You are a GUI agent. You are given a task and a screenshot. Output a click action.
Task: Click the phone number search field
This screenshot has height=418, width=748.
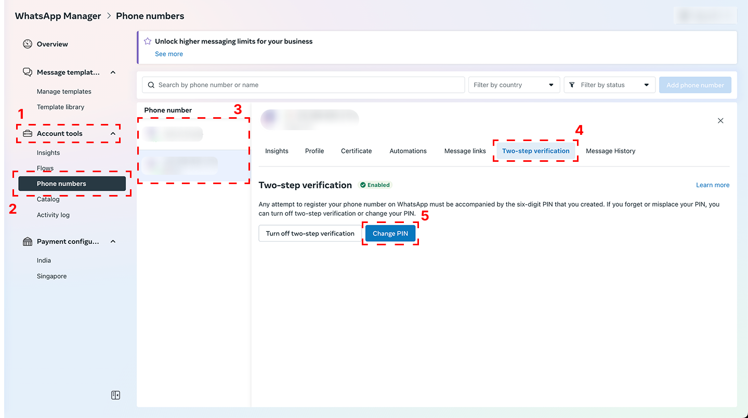click(x=304, y=85)
